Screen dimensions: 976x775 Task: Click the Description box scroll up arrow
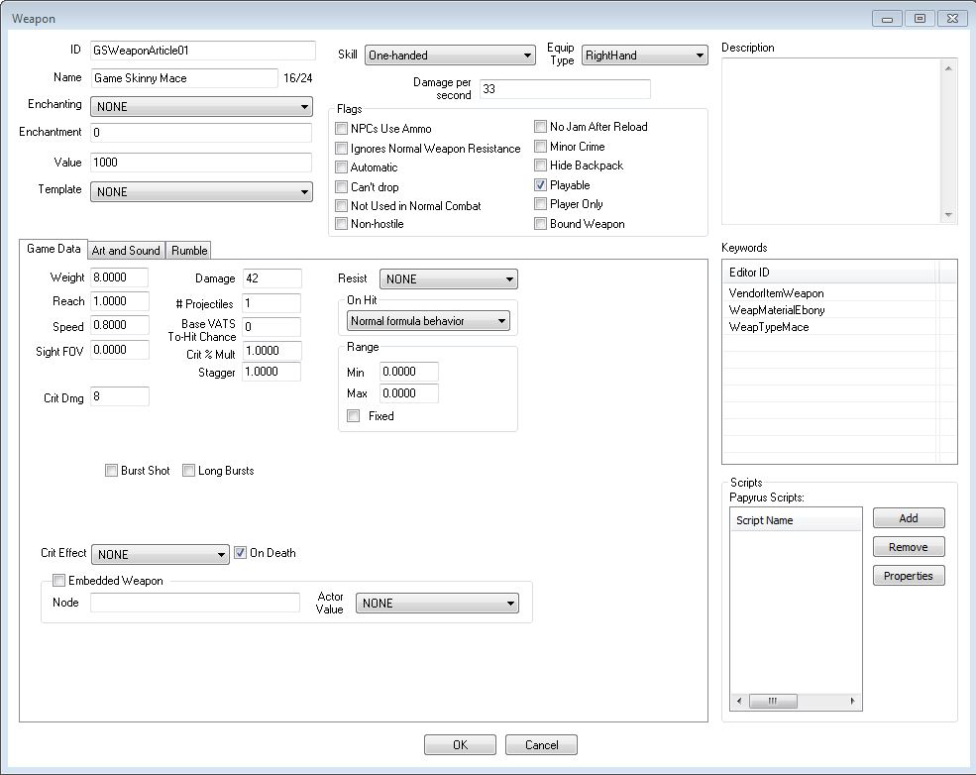pyautogui.click(x=948, y=68)
